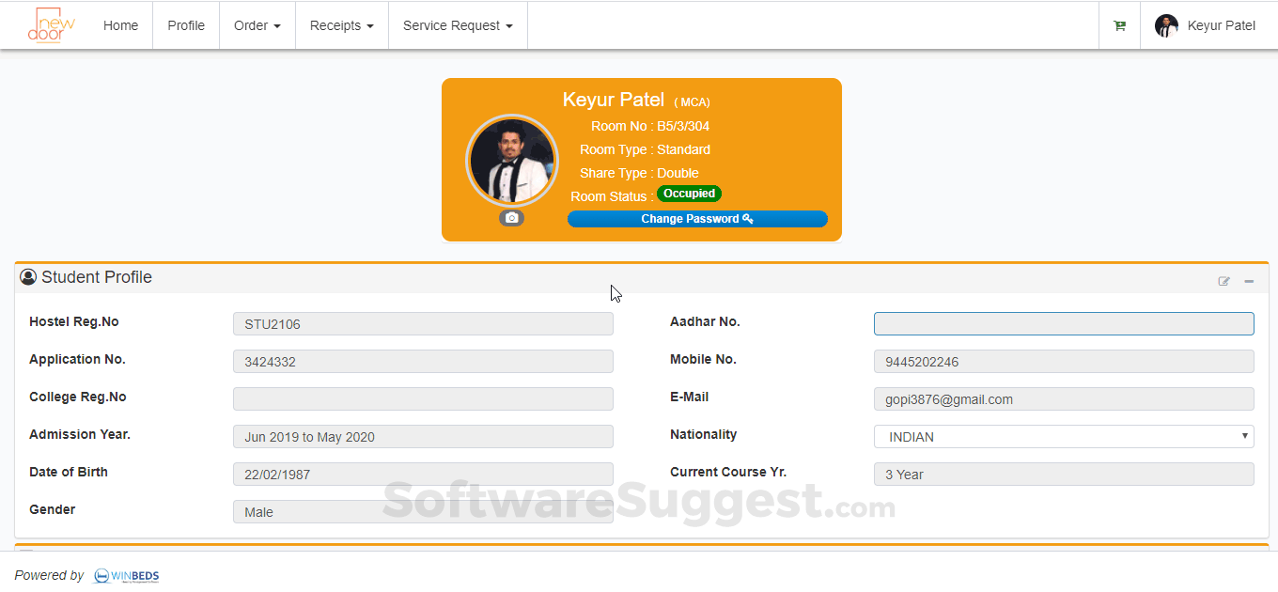This screenshot has width=1278, height=592.
Task: Click the Mobile No. field
Action: 1063,361
